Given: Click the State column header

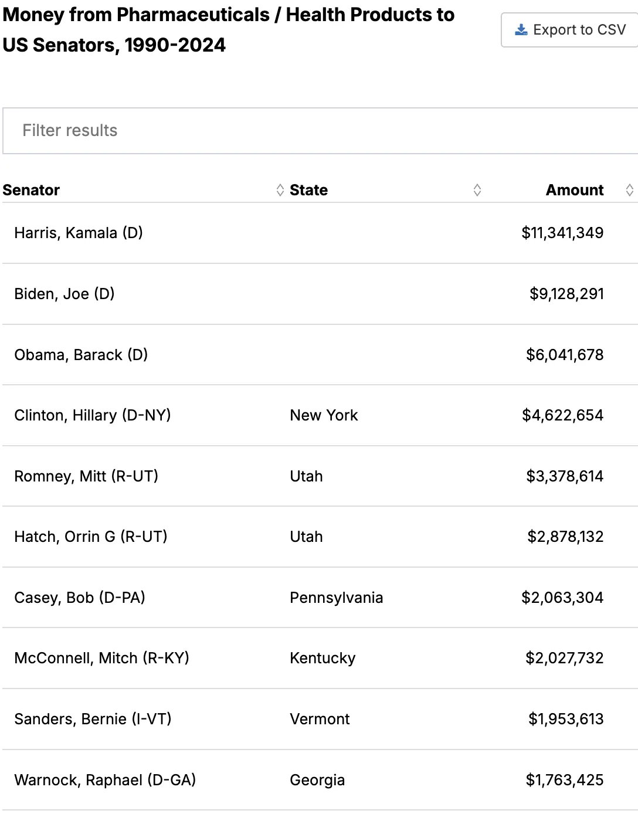Looking at the screenshot, I should click(x=309, y=190).
